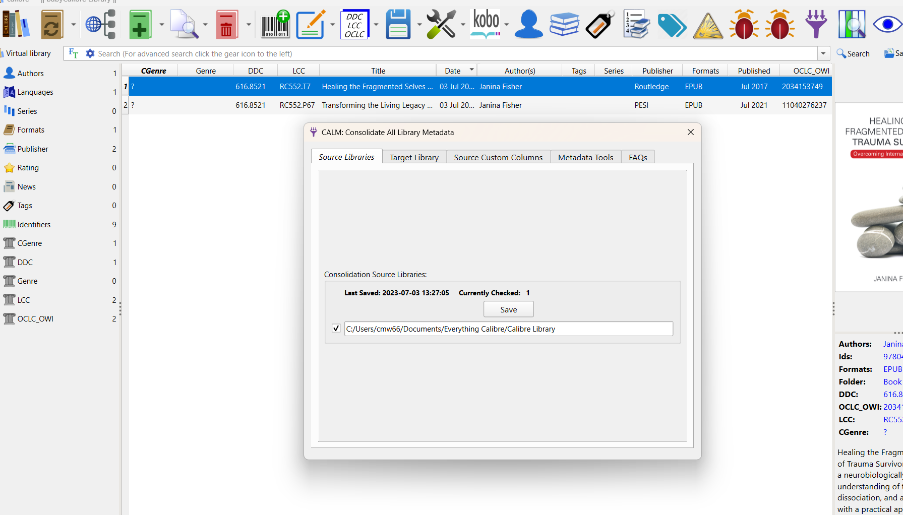This screenshot has width=903, height=515.
Task: Click the Search button
Action: tap(853, 53)
